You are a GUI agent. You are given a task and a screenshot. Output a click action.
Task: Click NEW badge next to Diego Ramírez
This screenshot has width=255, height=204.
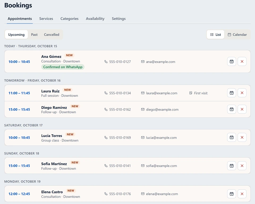click(x=75, y=106)
